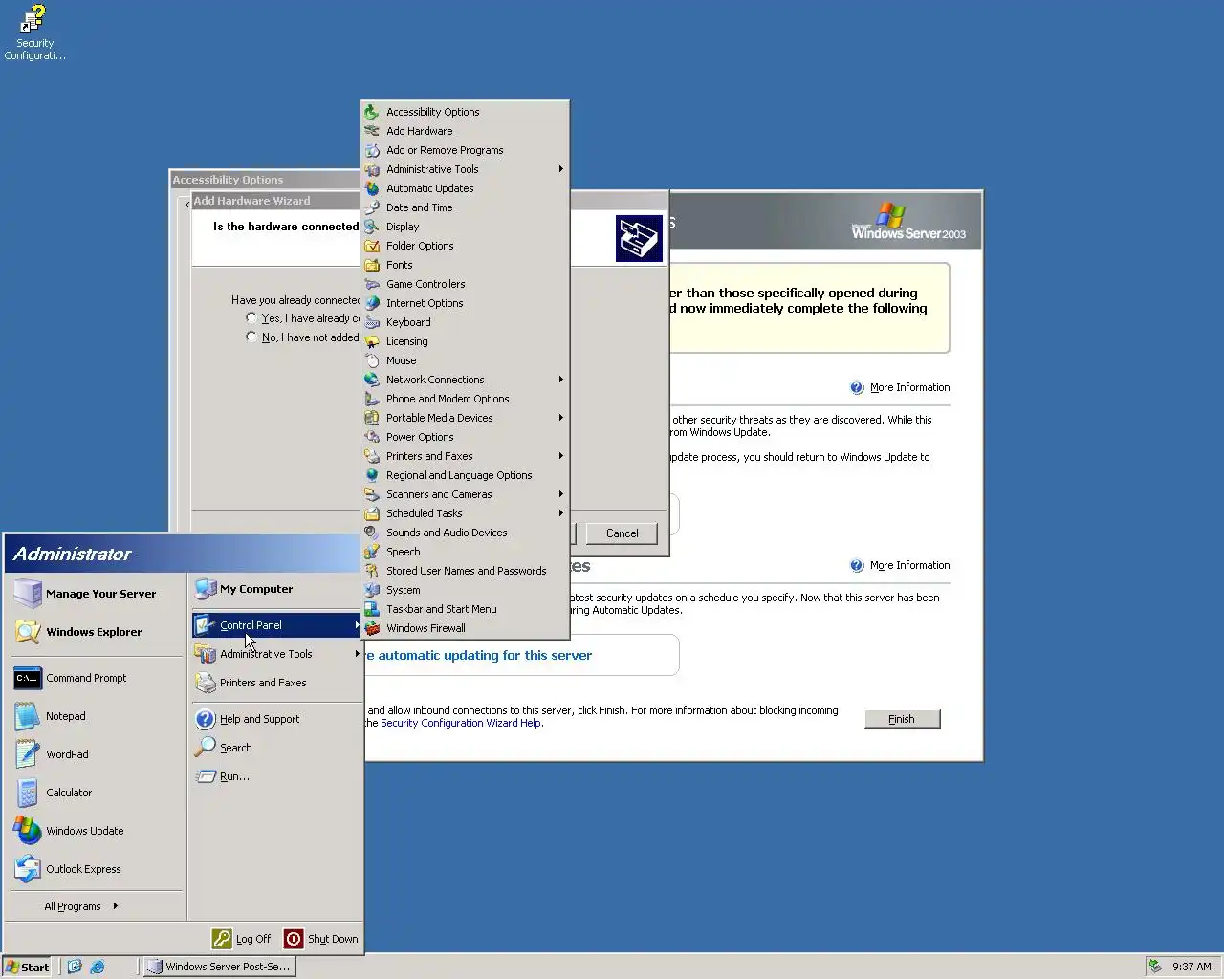Open the Security Configuration Wizard Help link

pos(461,723)
